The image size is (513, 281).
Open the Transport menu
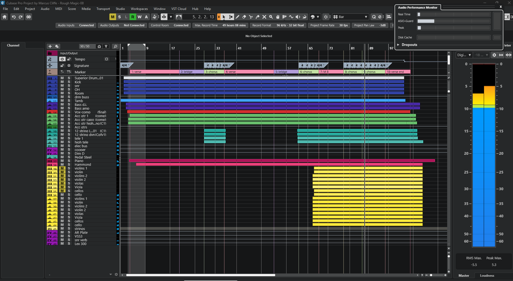tap(103, 9)
